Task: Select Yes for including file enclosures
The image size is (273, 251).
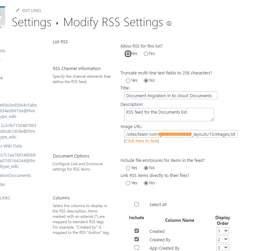Action: pos(128,168)
